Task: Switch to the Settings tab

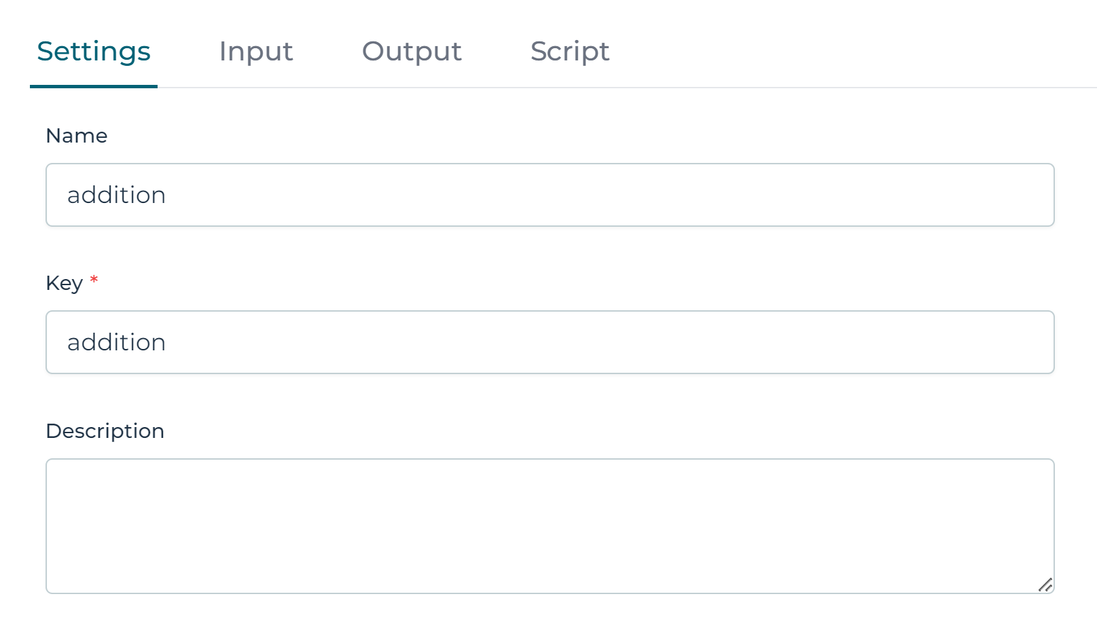Action: click(x=94, y=52)
